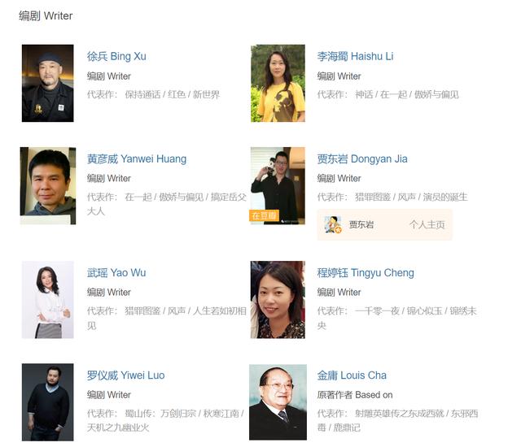Open the Yanwei Huang profile link
The image size is (521, 447).
137,158
